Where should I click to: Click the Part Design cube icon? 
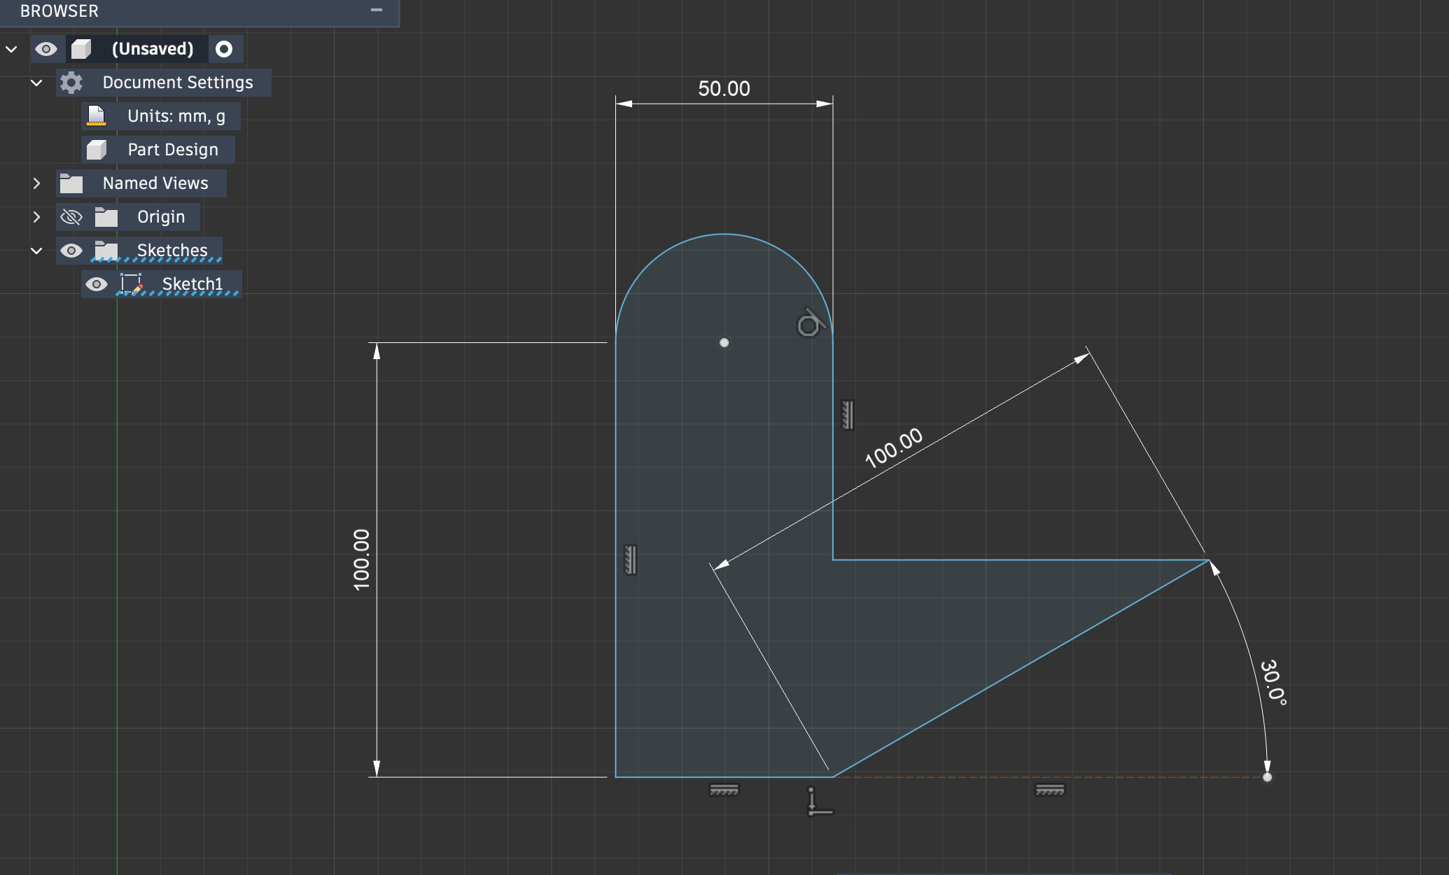[97, 150]
